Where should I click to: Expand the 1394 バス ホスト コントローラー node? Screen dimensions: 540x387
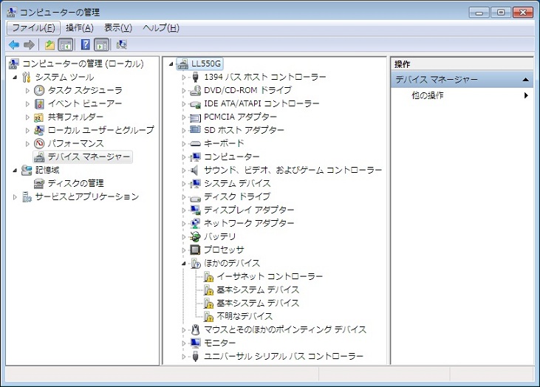tap(183, 78)
